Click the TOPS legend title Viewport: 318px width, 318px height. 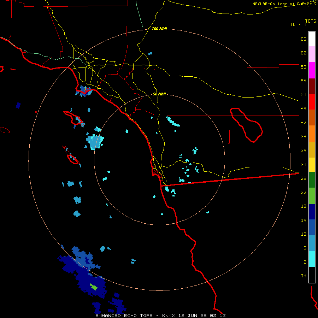[311, 21]
